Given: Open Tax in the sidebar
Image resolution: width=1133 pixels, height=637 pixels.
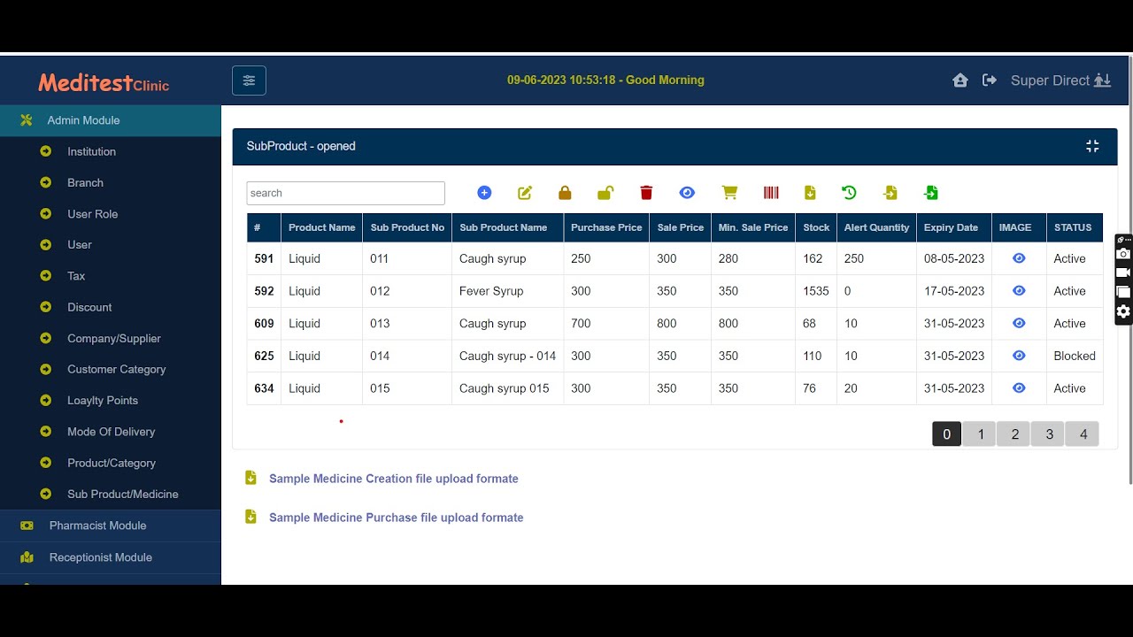Looking at the screenshot, I should (x=76, y=276).
